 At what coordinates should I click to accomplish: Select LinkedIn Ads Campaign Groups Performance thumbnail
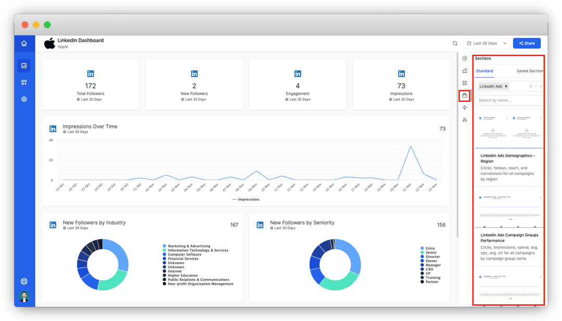(509, 210)
